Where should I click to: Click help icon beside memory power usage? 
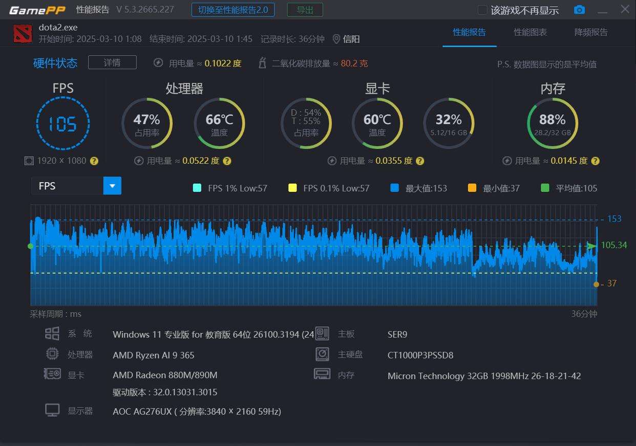(x=595, y=161)
